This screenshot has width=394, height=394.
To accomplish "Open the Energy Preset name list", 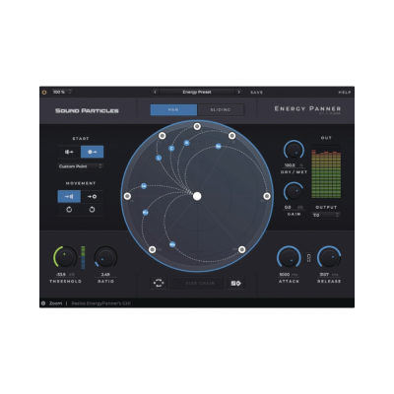I will pos(197,93).
